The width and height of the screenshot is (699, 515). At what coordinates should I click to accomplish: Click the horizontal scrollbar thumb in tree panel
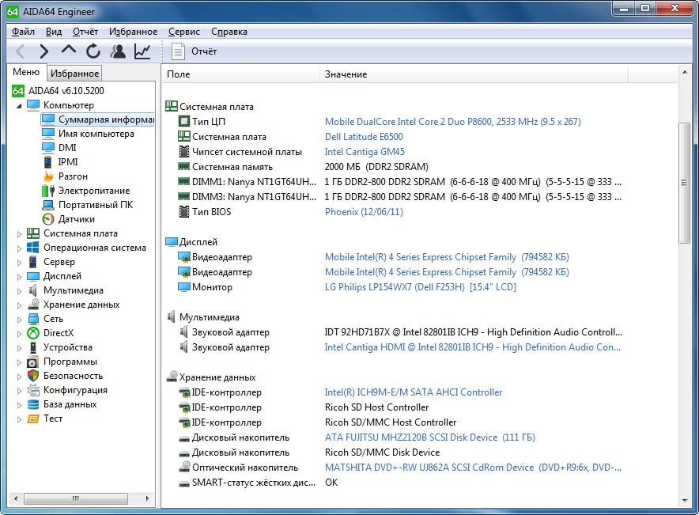click(76, 498)
